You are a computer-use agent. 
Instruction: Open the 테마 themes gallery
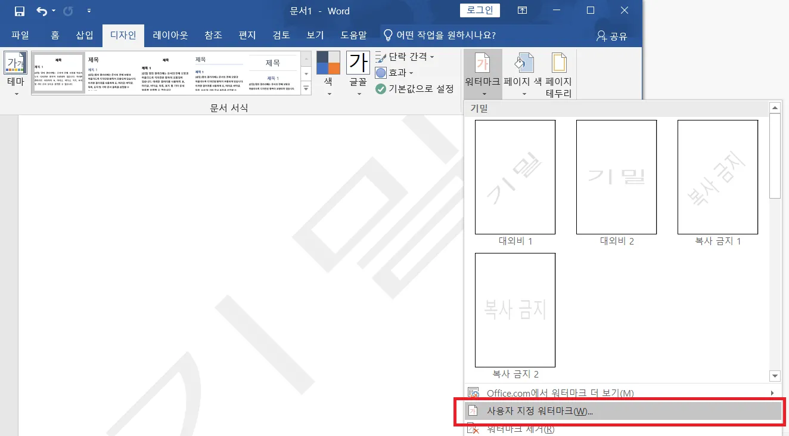(15, 74)
